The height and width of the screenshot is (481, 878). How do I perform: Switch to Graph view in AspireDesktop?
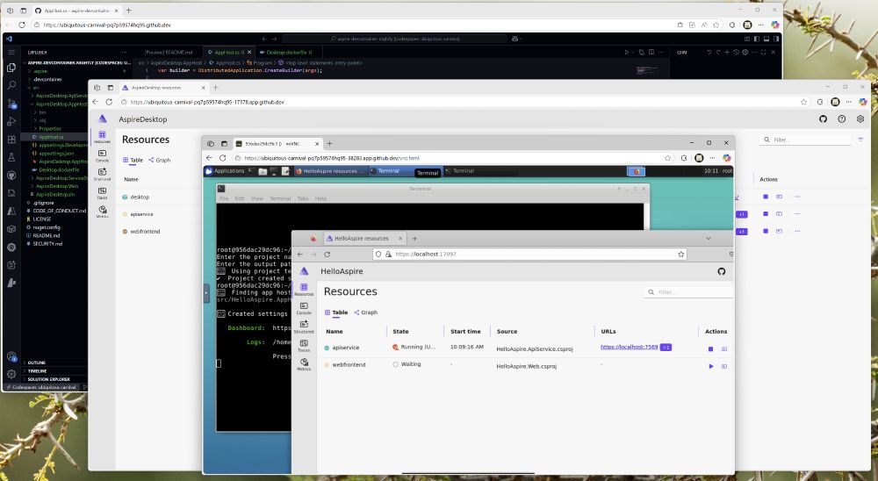pyautogui.click(x=160, y=160)
